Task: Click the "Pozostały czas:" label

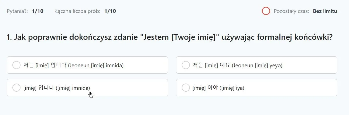Action: point(291,11)
